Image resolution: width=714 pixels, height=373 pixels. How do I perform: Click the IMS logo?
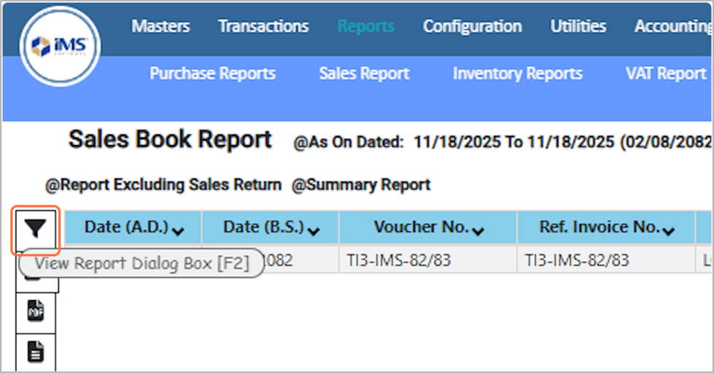tap(60, 48)
